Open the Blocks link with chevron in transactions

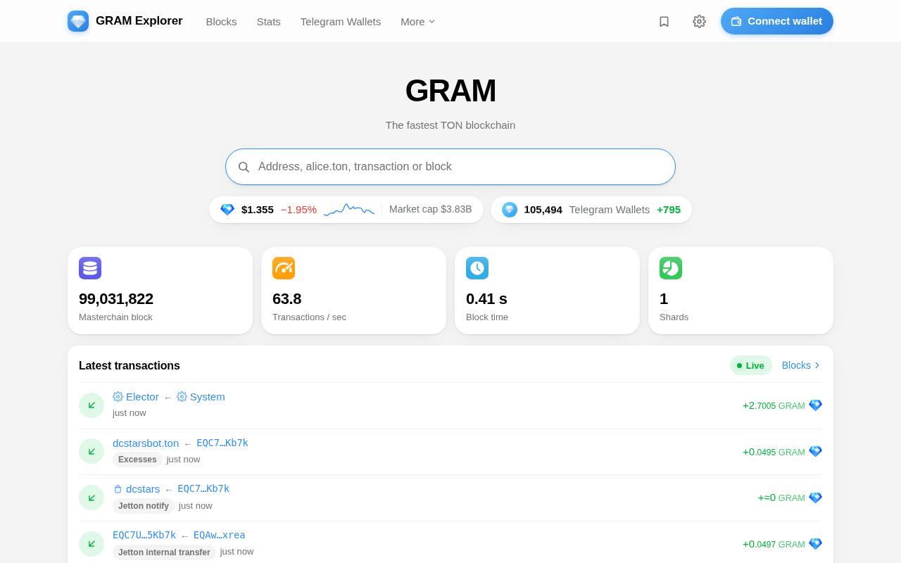coord(801,365)
